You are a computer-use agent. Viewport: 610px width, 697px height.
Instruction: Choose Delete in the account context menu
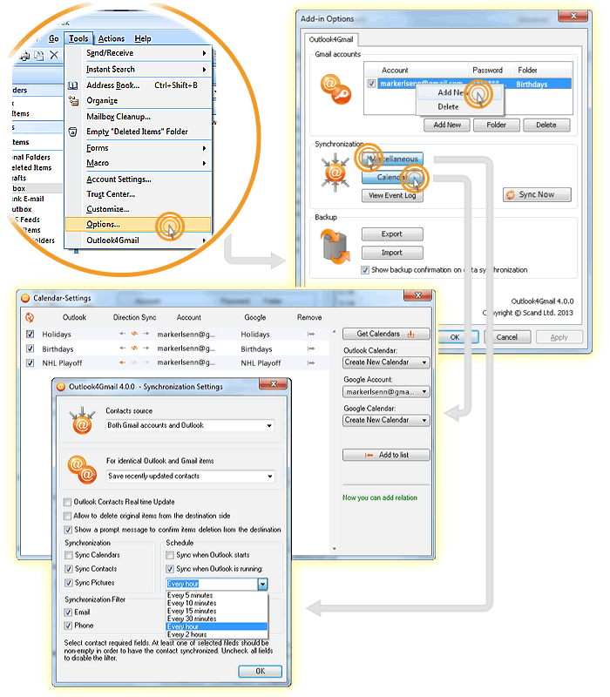[x=448, y=106]
